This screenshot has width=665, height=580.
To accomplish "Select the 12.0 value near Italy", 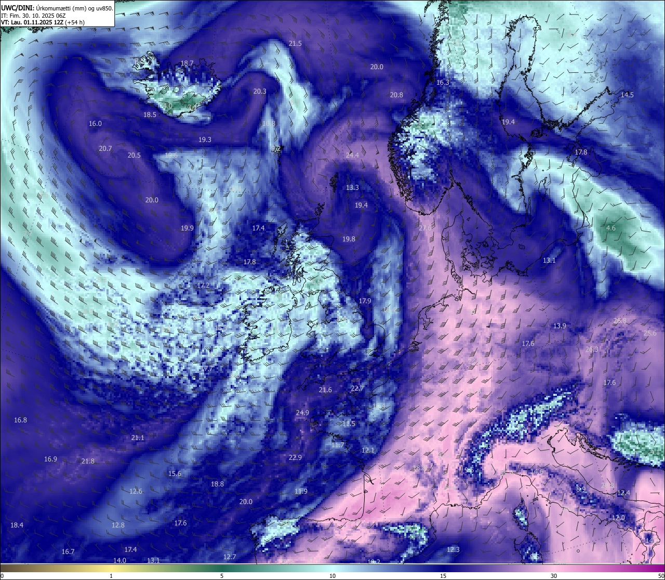I will pyautogui.click(x=618, y=518).
